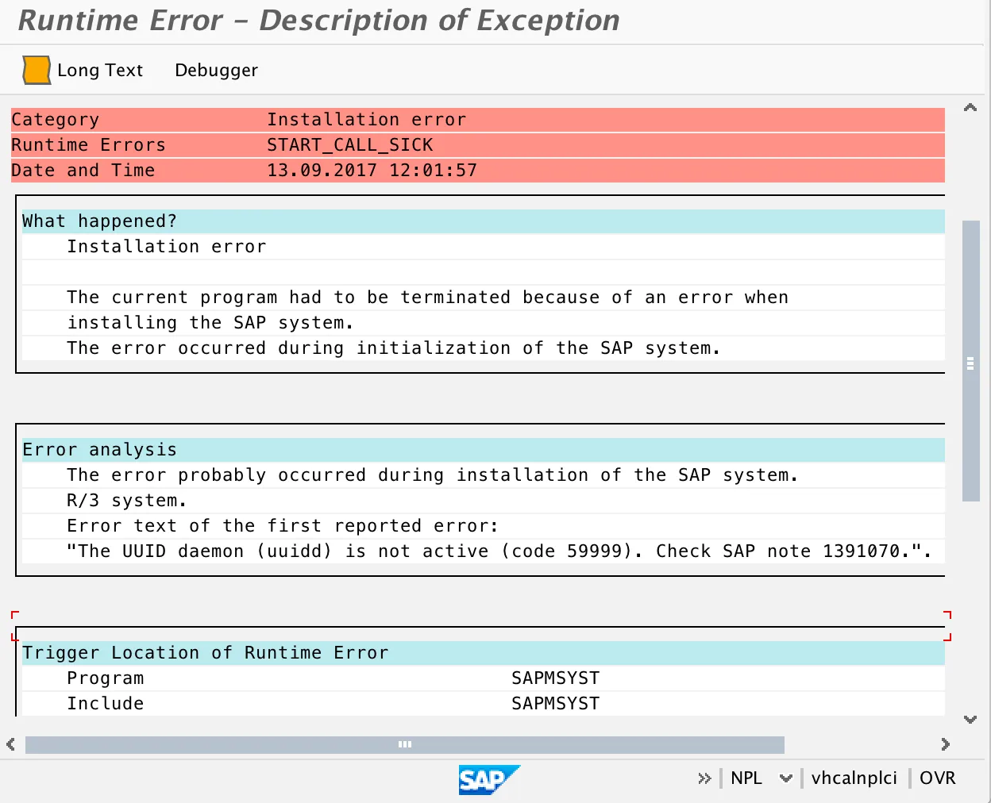The image size is (991, 803).
Task: Click the orange Long Text icon
Action: (37, 70)
